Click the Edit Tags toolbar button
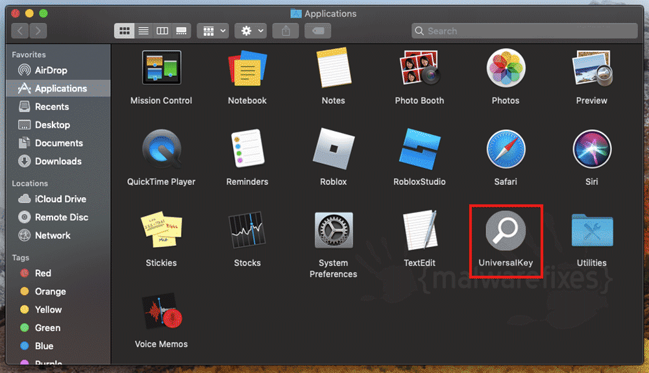The image size is (649, 373). click(x=318, y=30)
